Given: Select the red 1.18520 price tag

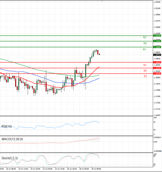Looking at the screenshot, I should (x=157, y=62).
